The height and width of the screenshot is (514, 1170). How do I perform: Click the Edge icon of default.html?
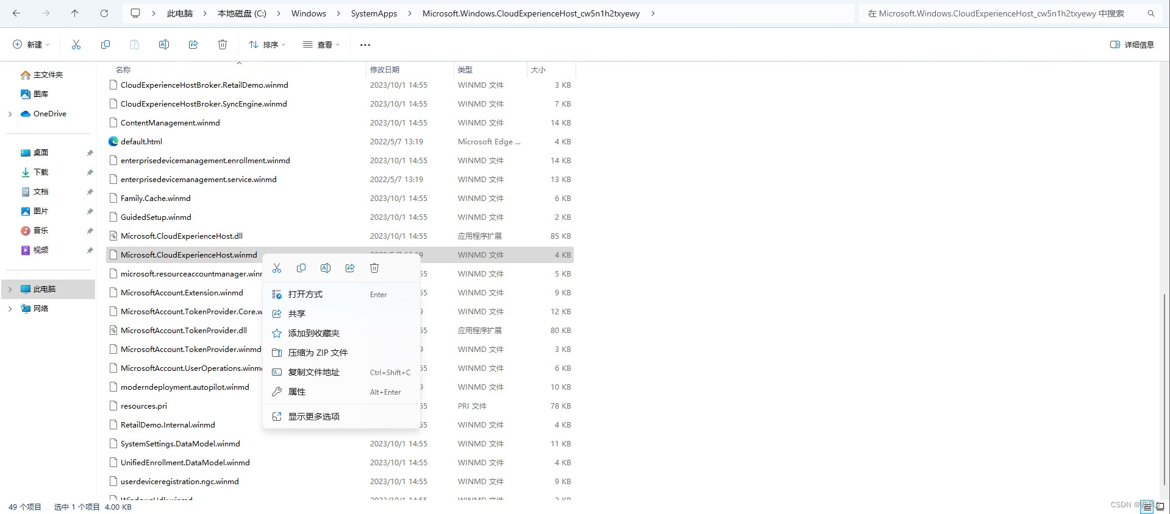[113, 141]
